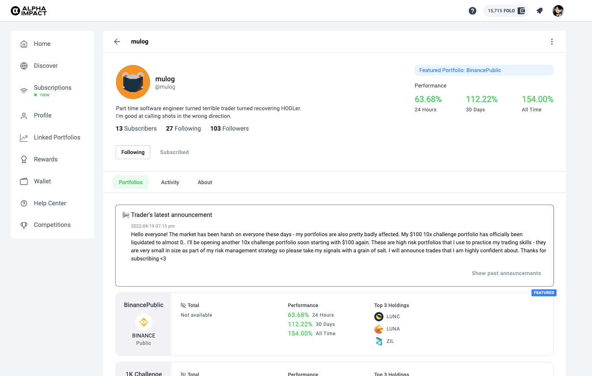The width and height of the screenshot is (592, 376).
Task: Open Competitions in the sidebar
Action: [x=52, y=225]
